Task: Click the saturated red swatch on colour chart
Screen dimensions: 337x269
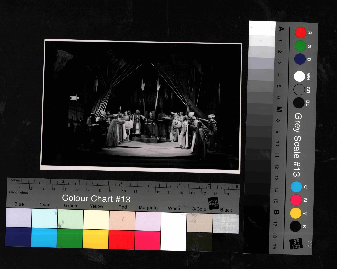Action: [122, 240]
